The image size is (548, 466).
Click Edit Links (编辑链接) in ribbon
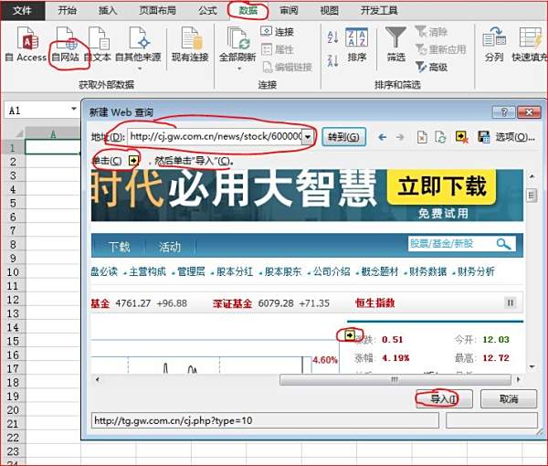click(x=287, y=67)
